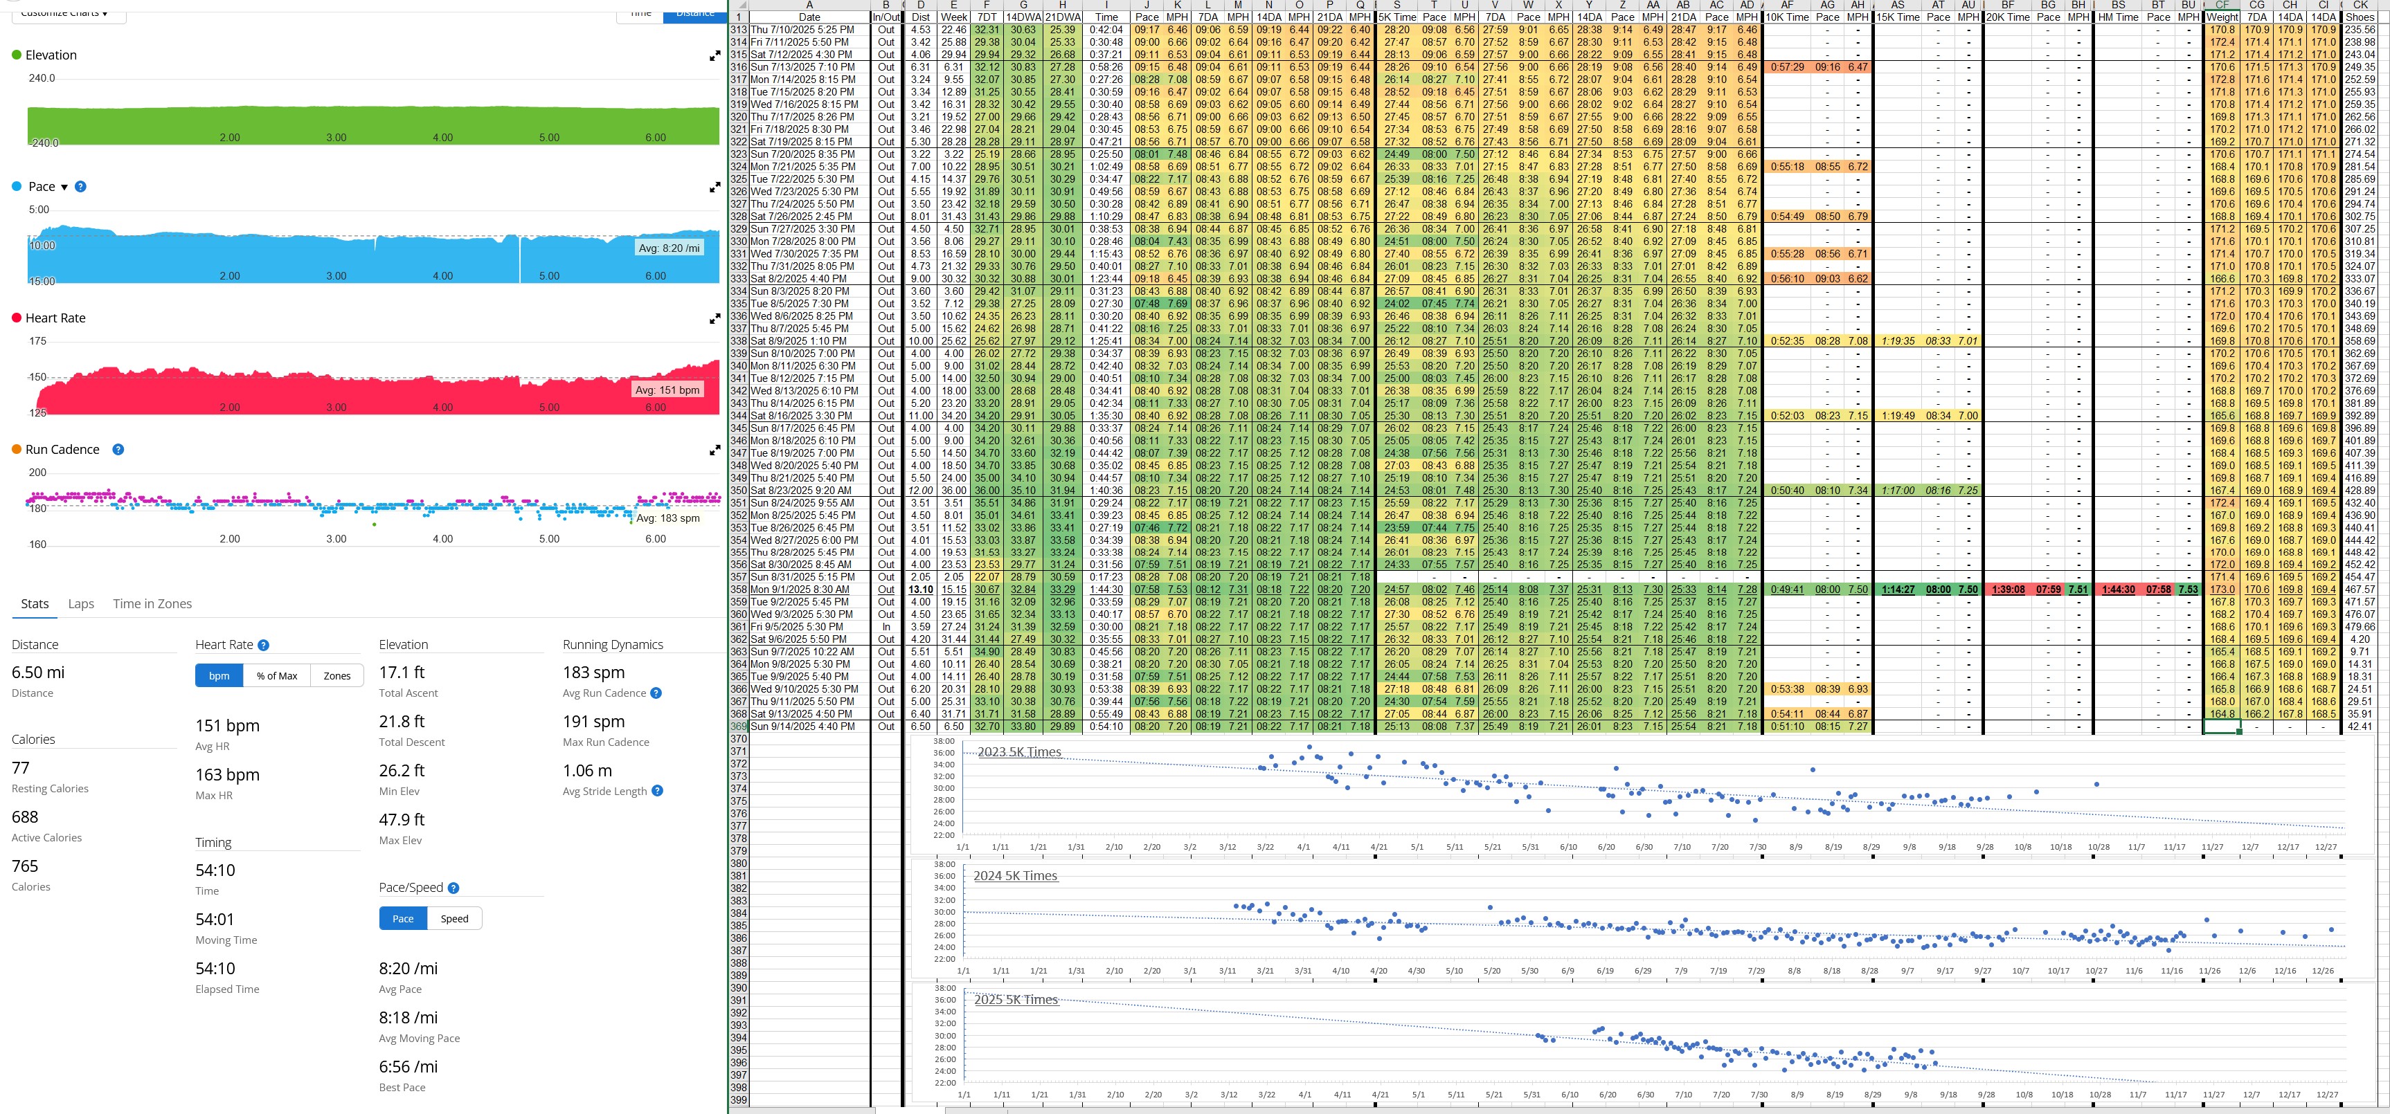Click 'Avg: 151 bpm' label on Heart Rate chart
The image size is (2390, 1114).
666,390
